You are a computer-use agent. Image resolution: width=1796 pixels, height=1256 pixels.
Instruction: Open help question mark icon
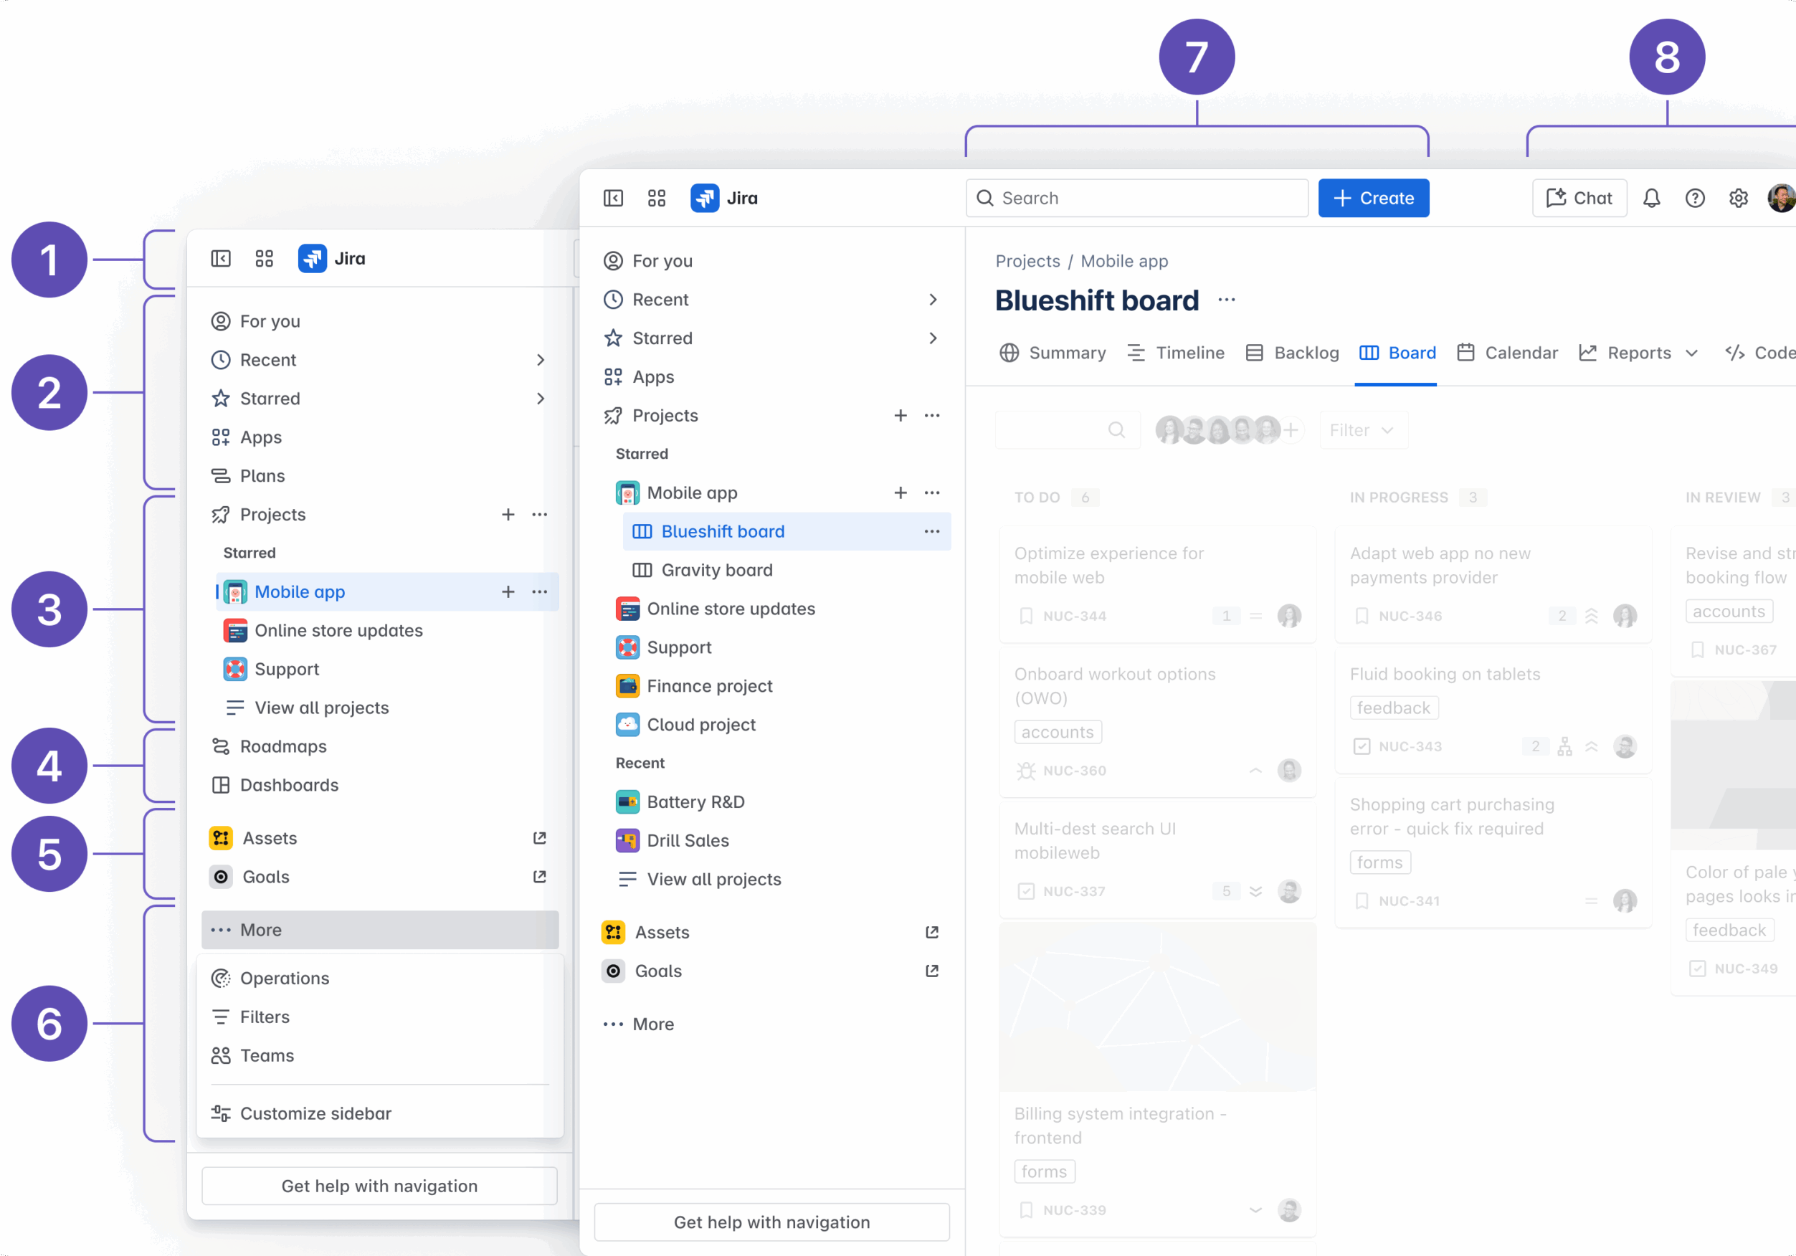point(1694,198)
